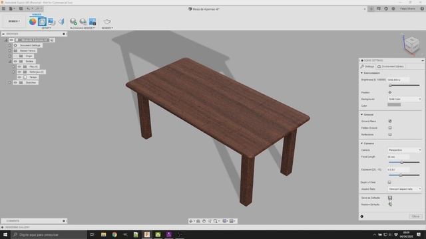426x239 pixels.
Task: Open the help question mark icon
Action: coord(422,9)
